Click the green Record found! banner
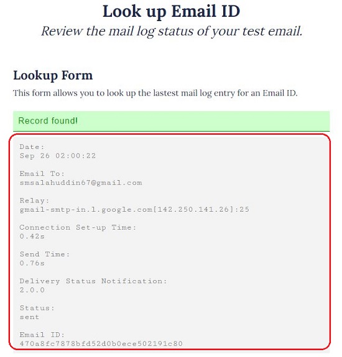Screen dimensions: 342x357 pos(172,121)
